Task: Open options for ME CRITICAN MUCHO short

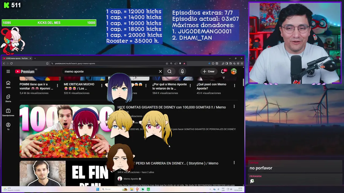Action: click(x=102, y=86)
